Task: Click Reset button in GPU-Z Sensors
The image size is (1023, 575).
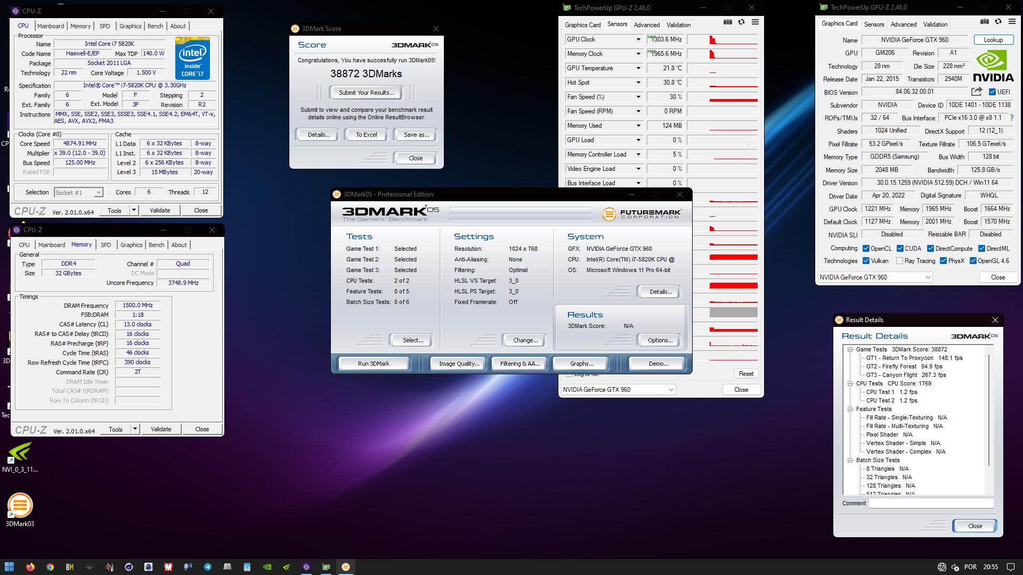Action: click(x=746, y=374)
